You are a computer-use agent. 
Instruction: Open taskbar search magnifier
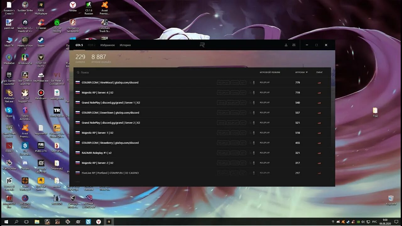pos(16,222)
